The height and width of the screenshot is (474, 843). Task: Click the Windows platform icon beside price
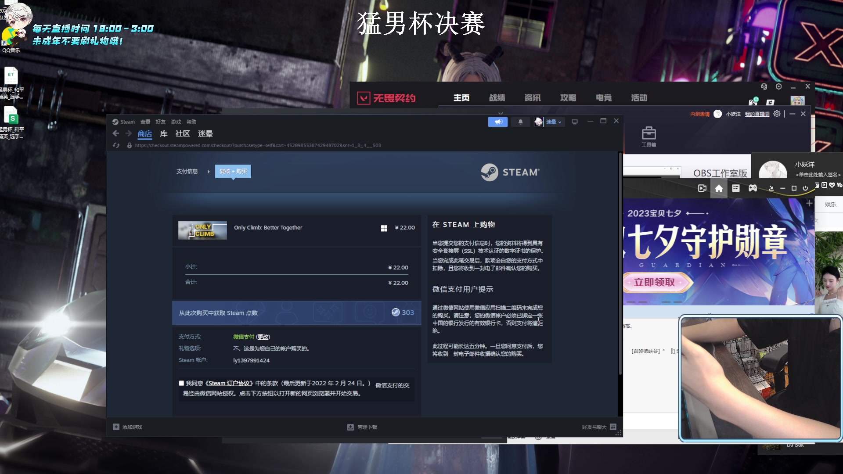point(384,228)
